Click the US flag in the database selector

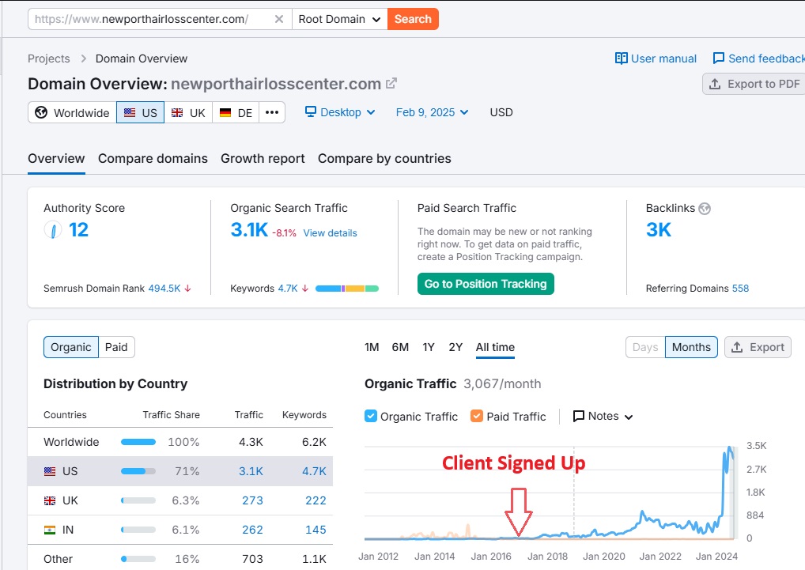130,112
